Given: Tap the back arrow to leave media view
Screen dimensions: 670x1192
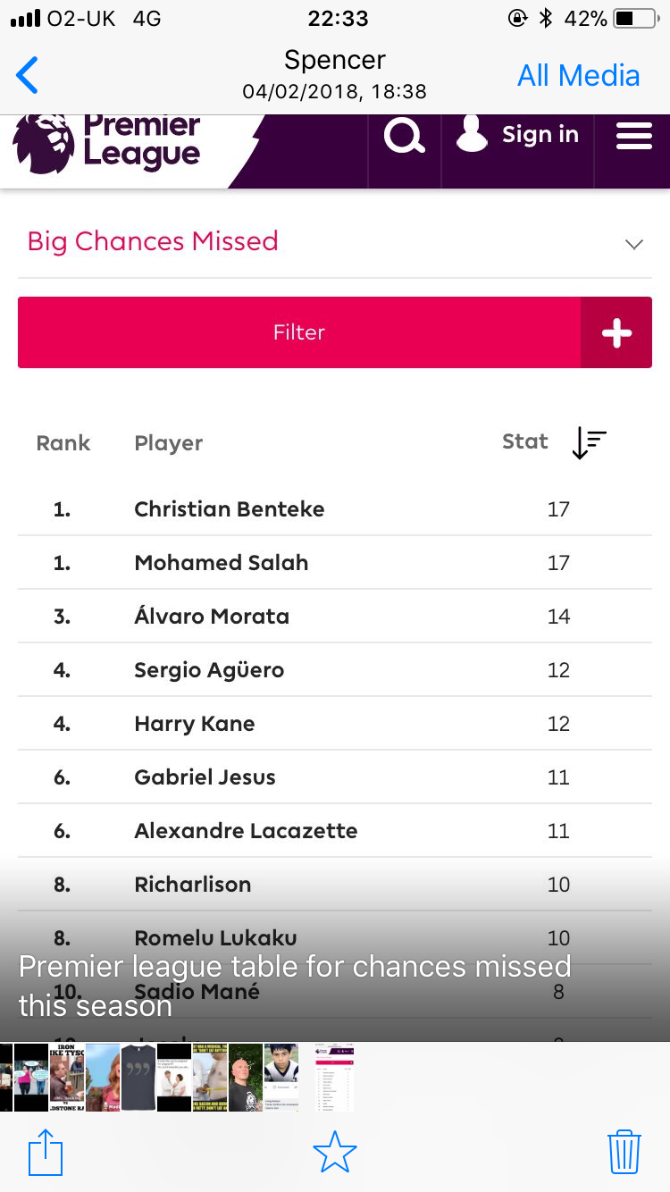Looking at the screenshot, I should pyautogui.click(x=28, y=76).
